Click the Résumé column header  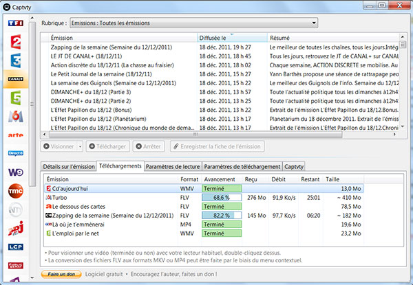click(333, 38)
